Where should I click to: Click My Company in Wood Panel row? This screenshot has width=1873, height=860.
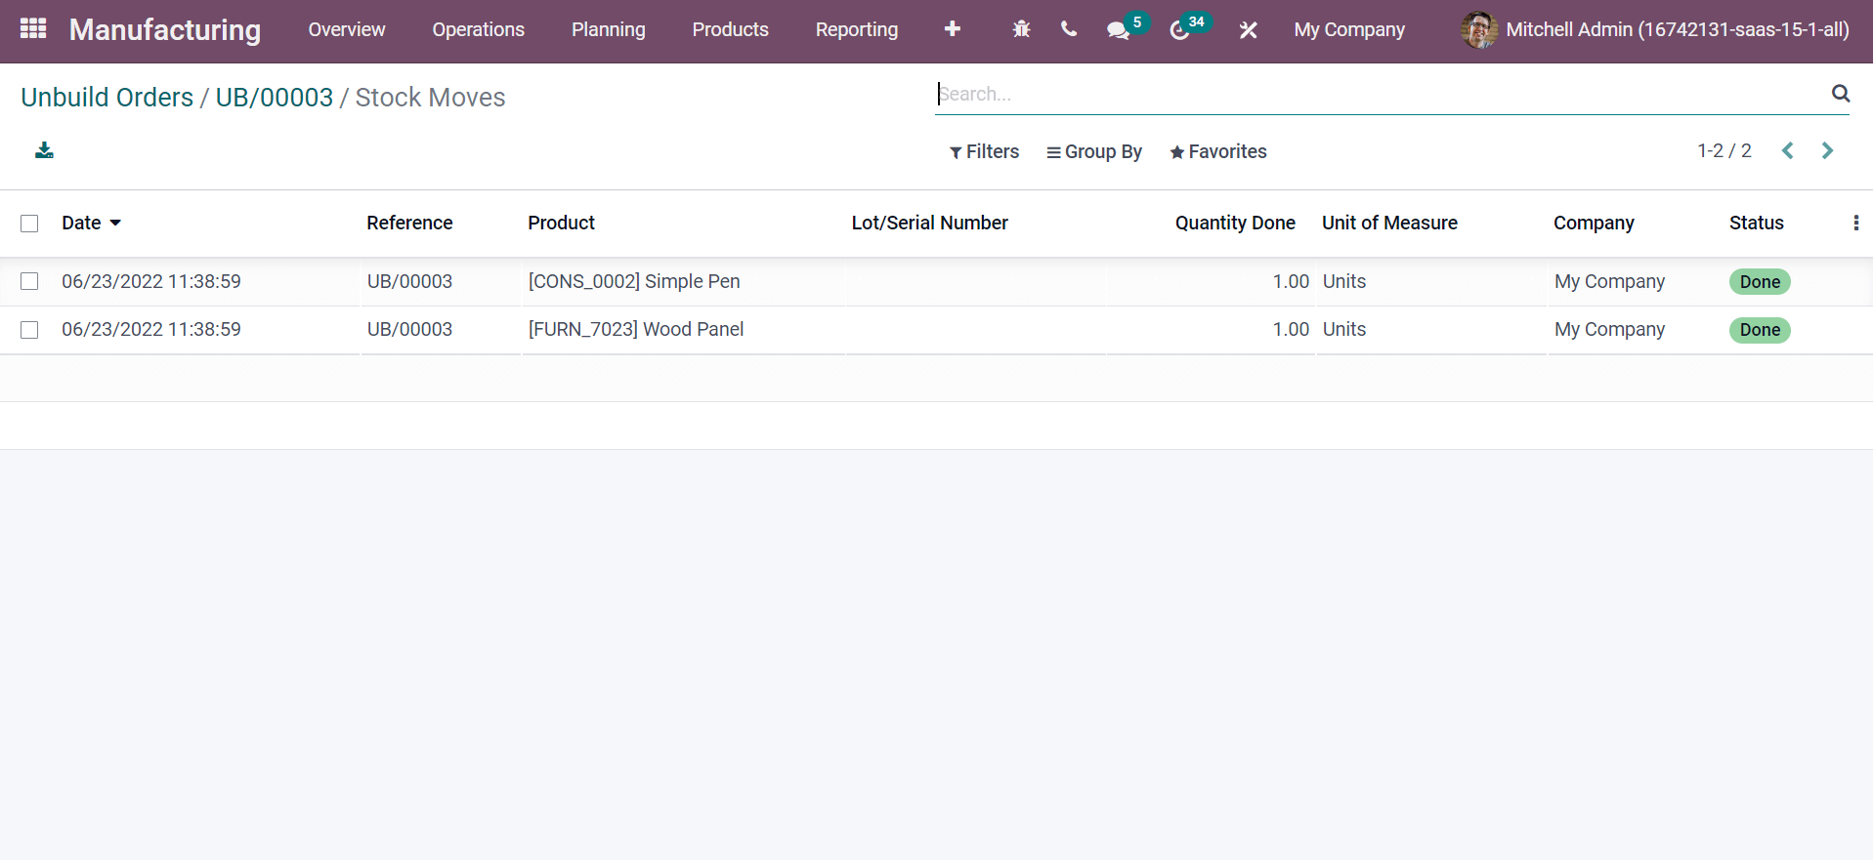click(1609, 329)
